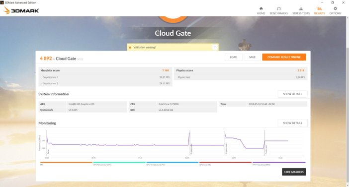Click the Save result button
This screenshot has height=187, width=349.
(x=252, y=57)
